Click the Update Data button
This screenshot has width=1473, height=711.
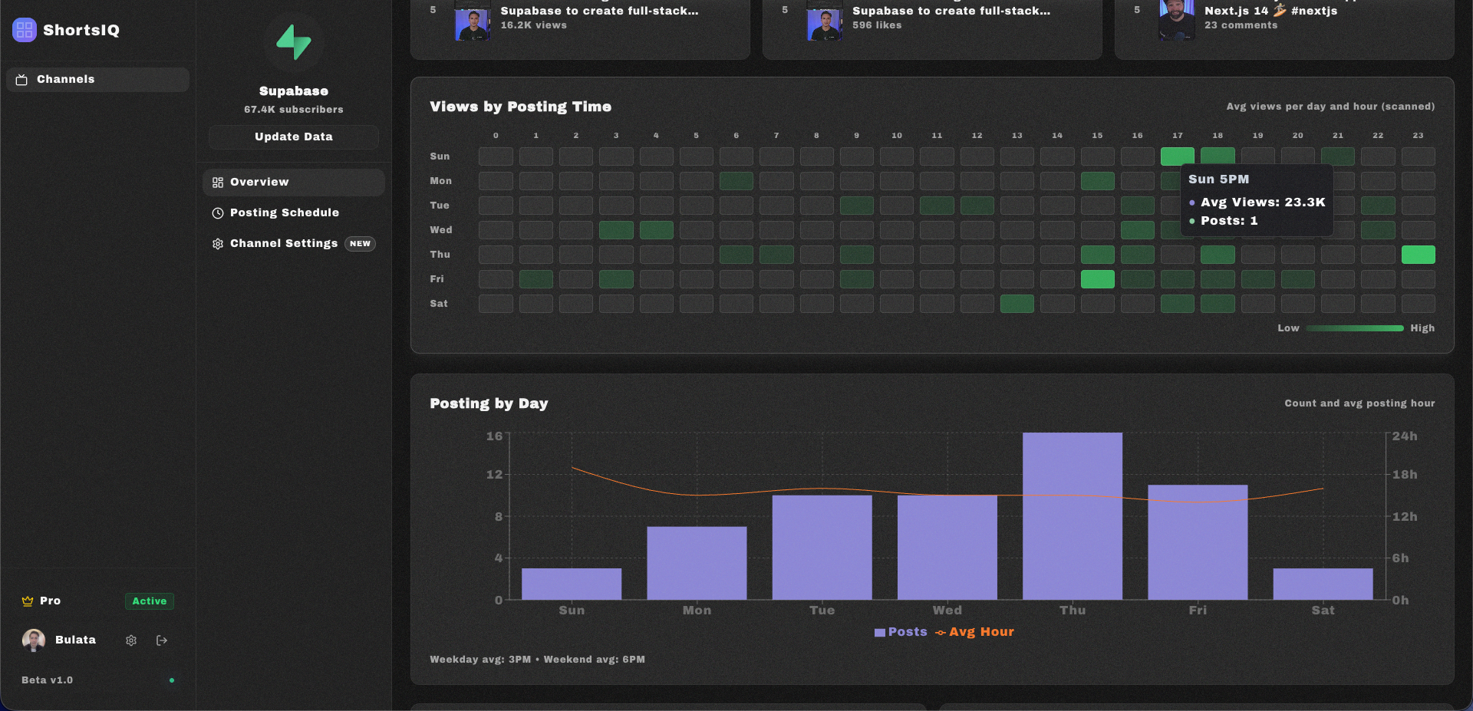(294, 137)
